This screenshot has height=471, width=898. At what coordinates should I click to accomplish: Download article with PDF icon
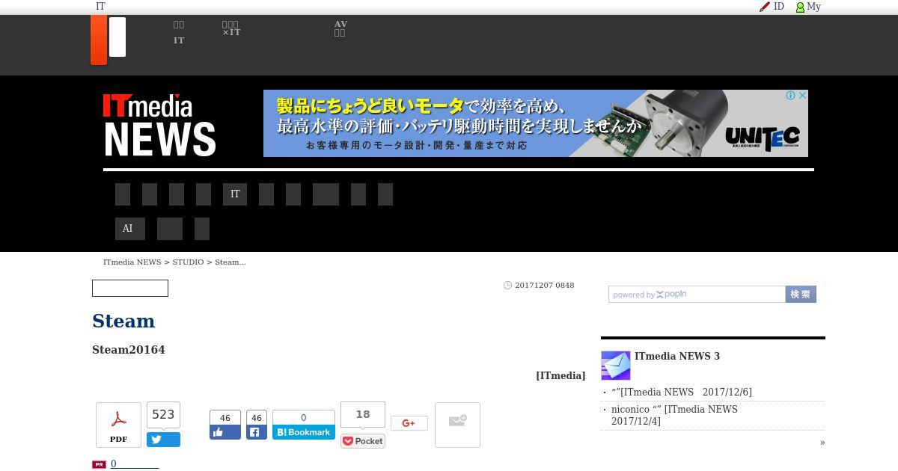click(x=118, y=425)
